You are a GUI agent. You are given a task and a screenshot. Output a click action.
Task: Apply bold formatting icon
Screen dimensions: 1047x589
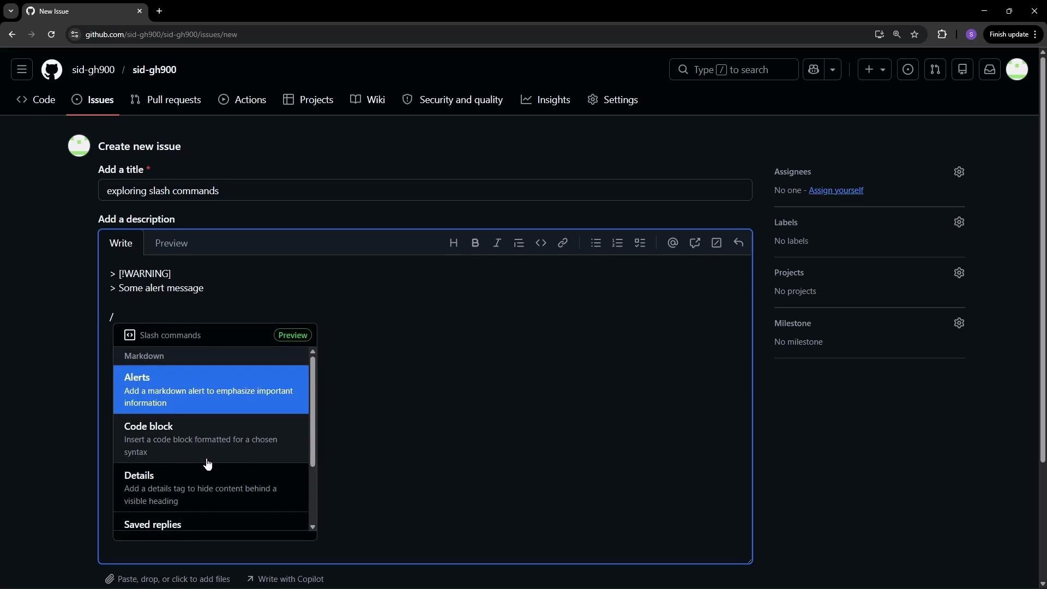click(x=475, y=243)
